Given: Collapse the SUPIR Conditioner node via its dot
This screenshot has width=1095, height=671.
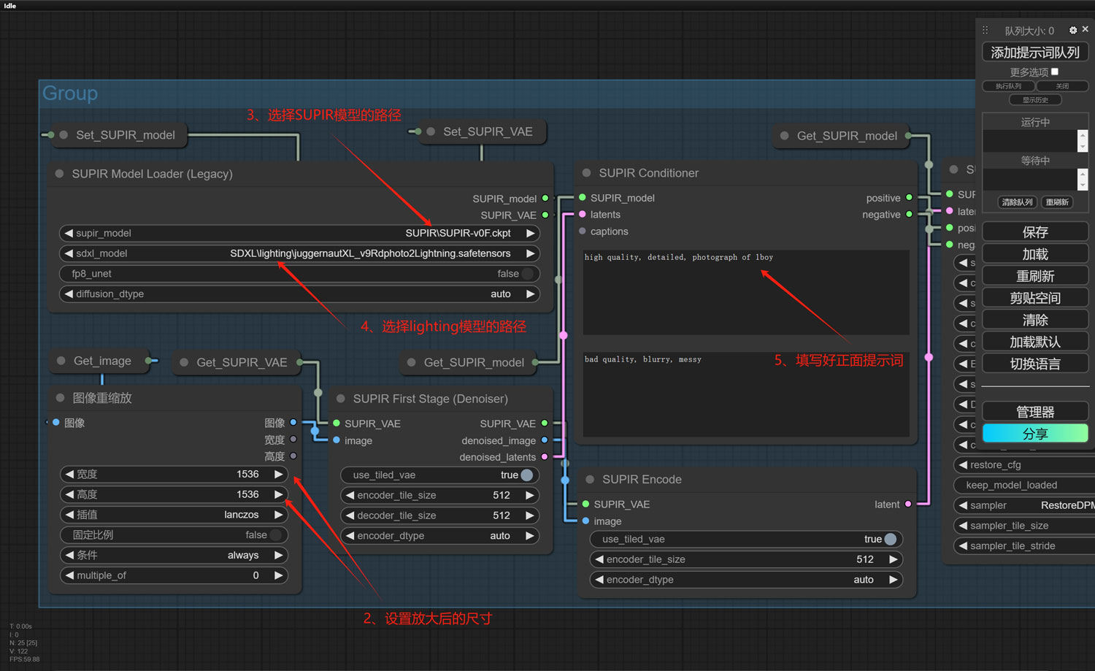Looking at the screenshot, I should click(586, 173).
